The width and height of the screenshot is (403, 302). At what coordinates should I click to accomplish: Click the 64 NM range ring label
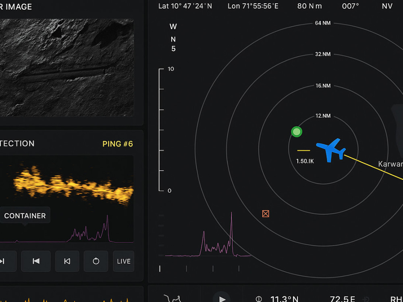[x=323, y=23]
